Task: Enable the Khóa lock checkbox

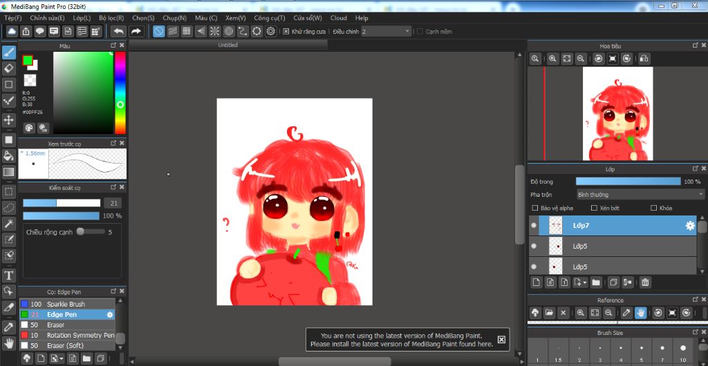Action: click(x=653, y=208)
